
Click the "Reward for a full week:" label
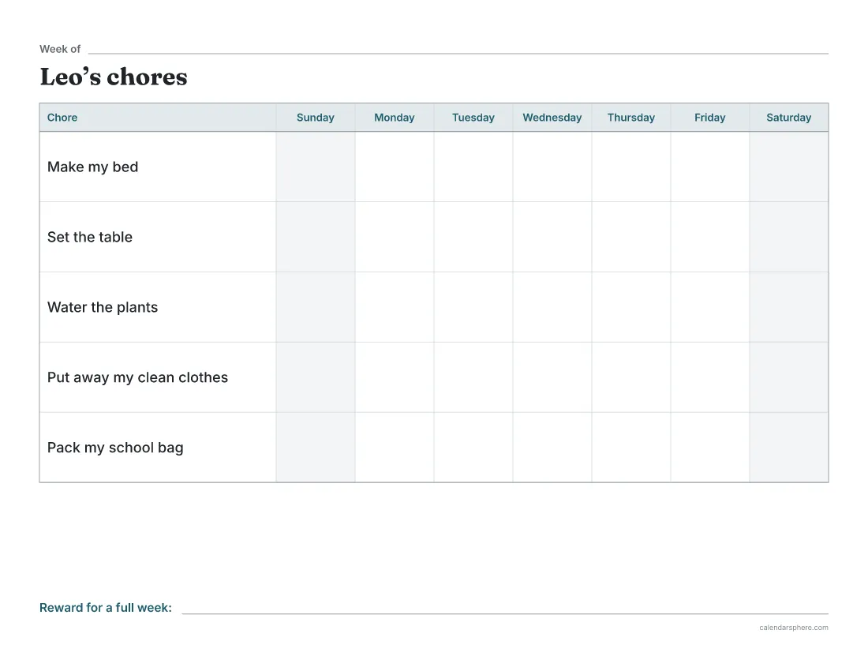[x=106, y=607]
